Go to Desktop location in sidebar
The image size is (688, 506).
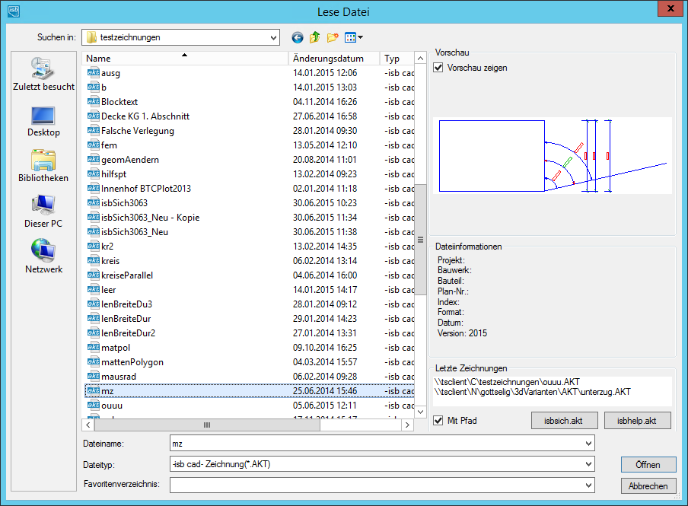(43, 120)
